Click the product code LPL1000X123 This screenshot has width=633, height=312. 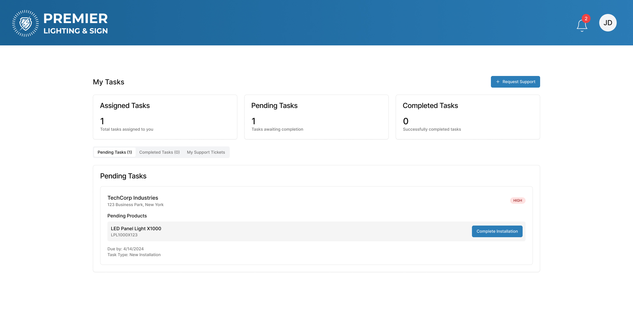124,235
